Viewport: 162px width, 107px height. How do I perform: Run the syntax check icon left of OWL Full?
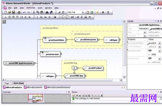pyautogui.click(x=59, y=12)
